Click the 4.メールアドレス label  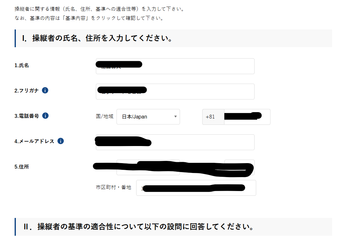(x=34, y=141)
